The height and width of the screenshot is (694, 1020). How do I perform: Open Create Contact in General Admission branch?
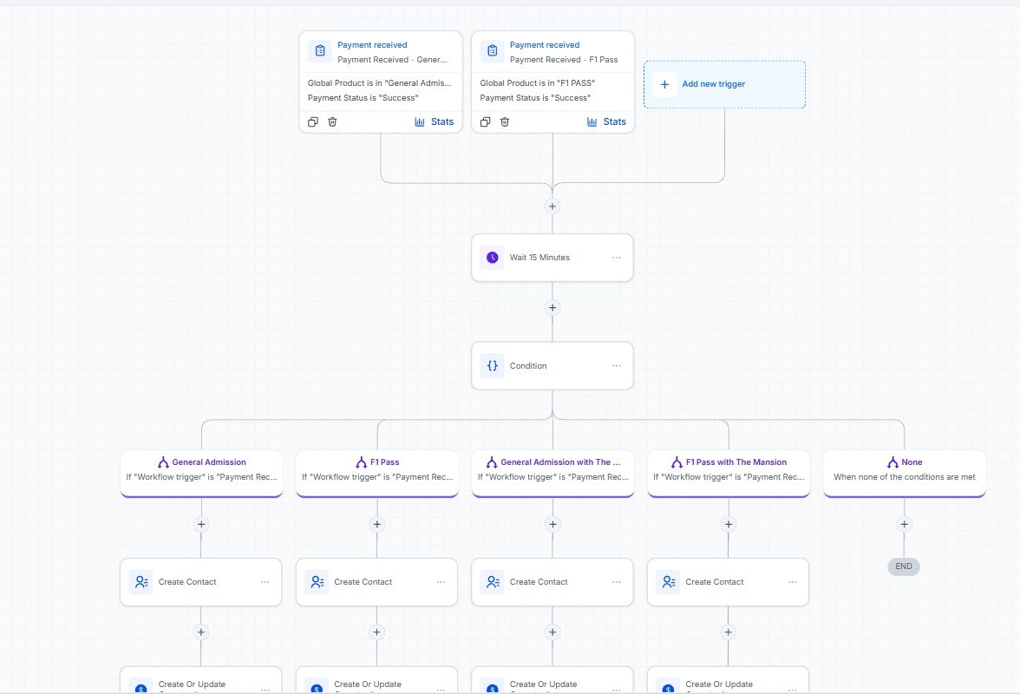click(x=201, y=582)
